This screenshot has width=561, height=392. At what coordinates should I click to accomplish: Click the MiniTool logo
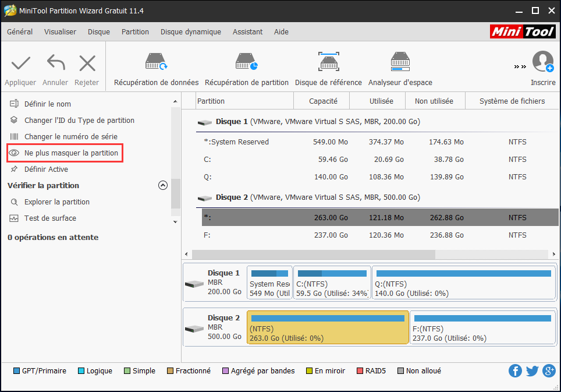tap(523, 32)
